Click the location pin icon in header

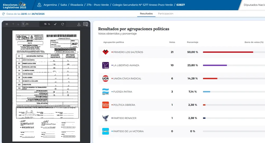[x=39, y=5]
